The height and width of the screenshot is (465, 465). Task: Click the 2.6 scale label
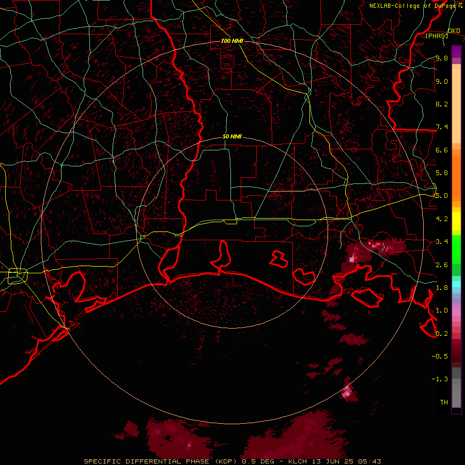tap(442, 265)
